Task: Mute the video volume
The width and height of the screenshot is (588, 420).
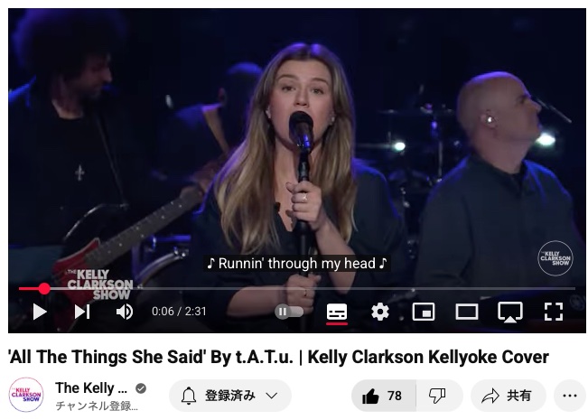Action: pyautogui.click(x=125, y=312)
